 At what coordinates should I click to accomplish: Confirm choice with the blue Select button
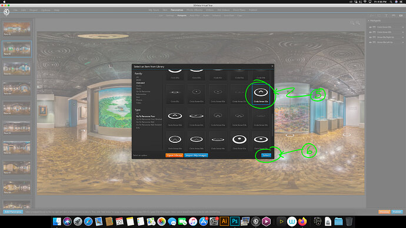[266, 155]
